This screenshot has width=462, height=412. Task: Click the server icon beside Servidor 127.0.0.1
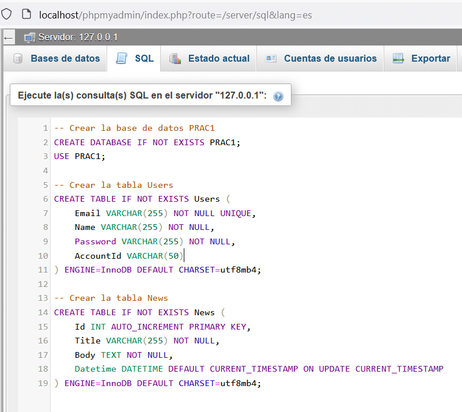click(30, 37)
